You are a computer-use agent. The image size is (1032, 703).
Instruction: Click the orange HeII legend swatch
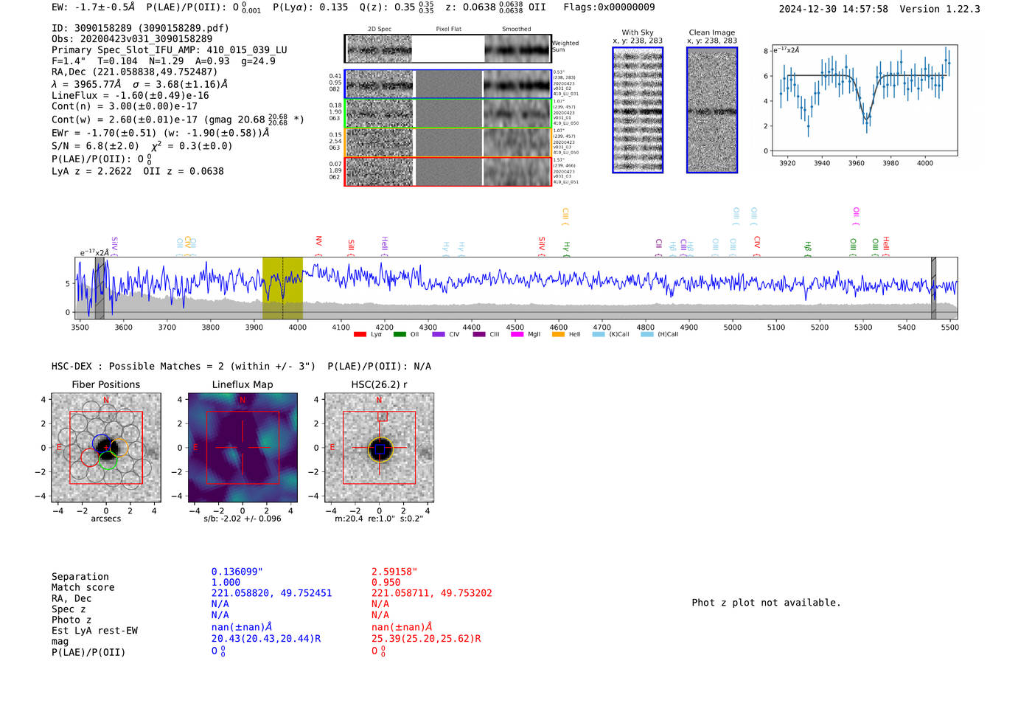point(558,335)
